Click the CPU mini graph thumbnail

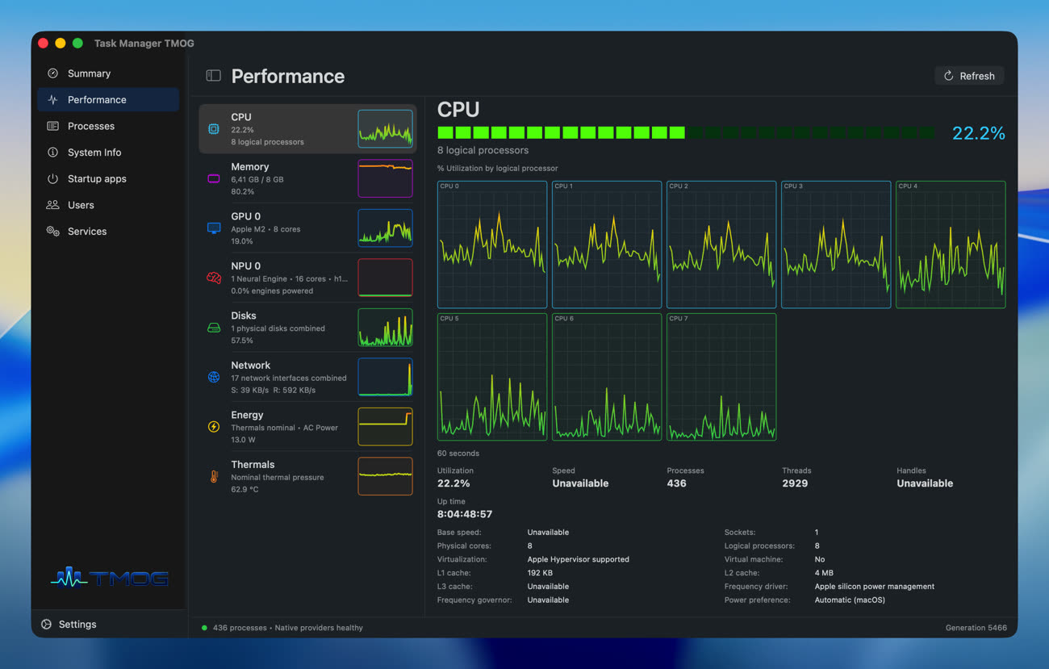[385, 129]
